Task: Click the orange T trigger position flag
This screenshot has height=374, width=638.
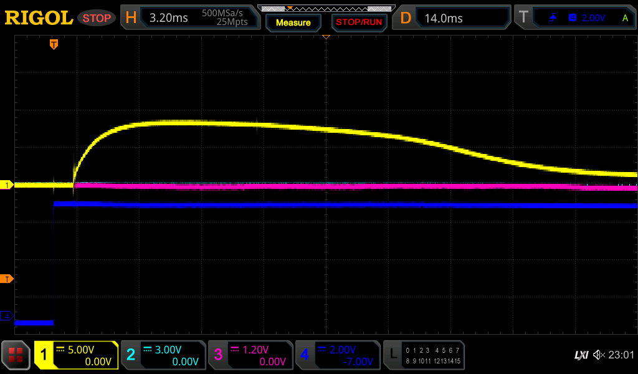Action: [x=54, y=44]
